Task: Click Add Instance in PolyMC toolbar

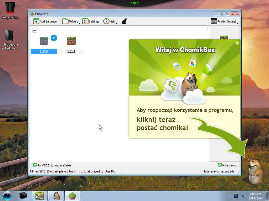Action: [x=45, y=21]
